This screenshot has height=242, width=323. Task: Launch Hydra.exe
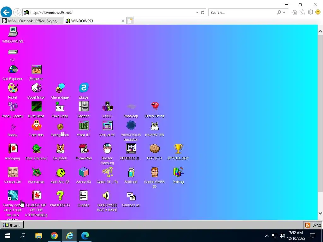pos(37,172)
